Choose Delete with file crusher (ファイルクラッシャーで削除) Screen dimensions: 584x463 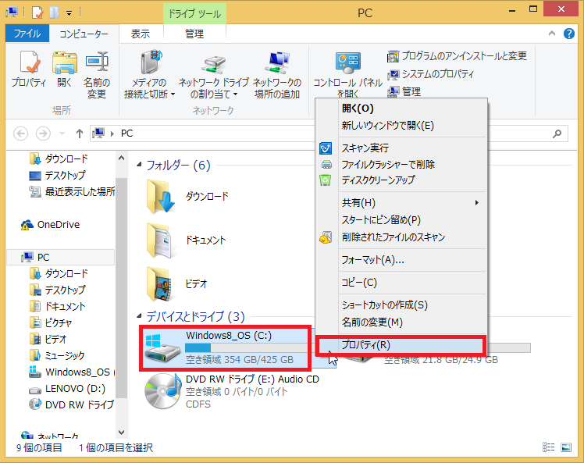(401, 164)
